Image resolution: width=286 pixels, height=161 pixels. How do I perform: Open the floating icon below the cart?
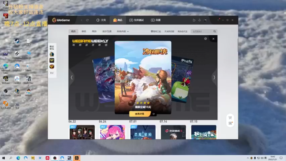230,123
